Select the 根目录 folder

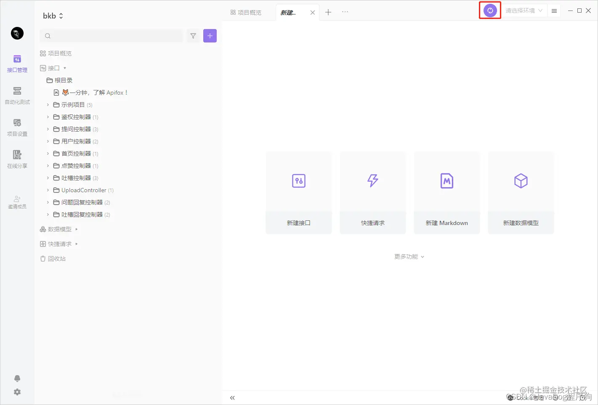point(59,80)
